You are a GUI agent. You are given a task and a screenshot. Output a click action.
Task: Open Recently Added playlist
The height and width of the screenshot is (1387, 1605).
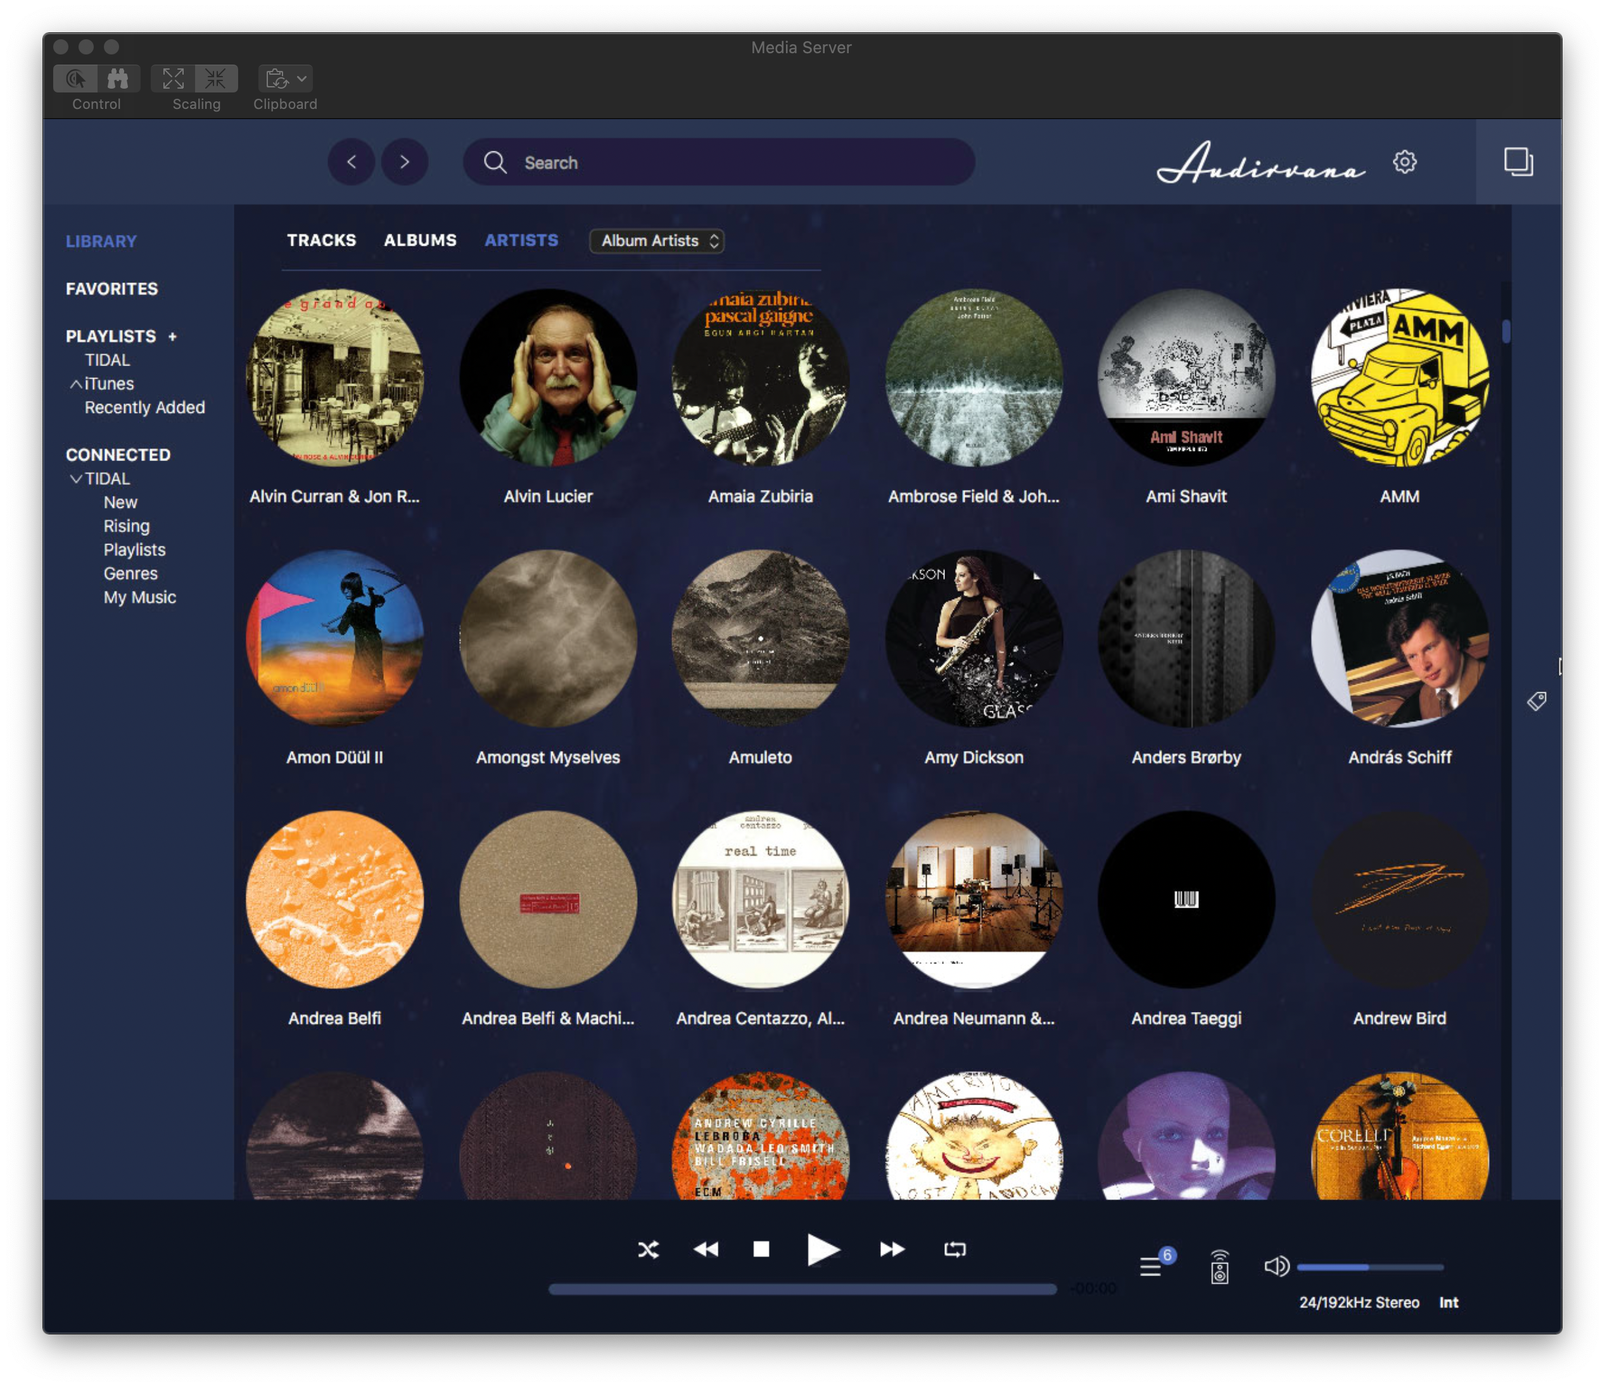[145, 407]
